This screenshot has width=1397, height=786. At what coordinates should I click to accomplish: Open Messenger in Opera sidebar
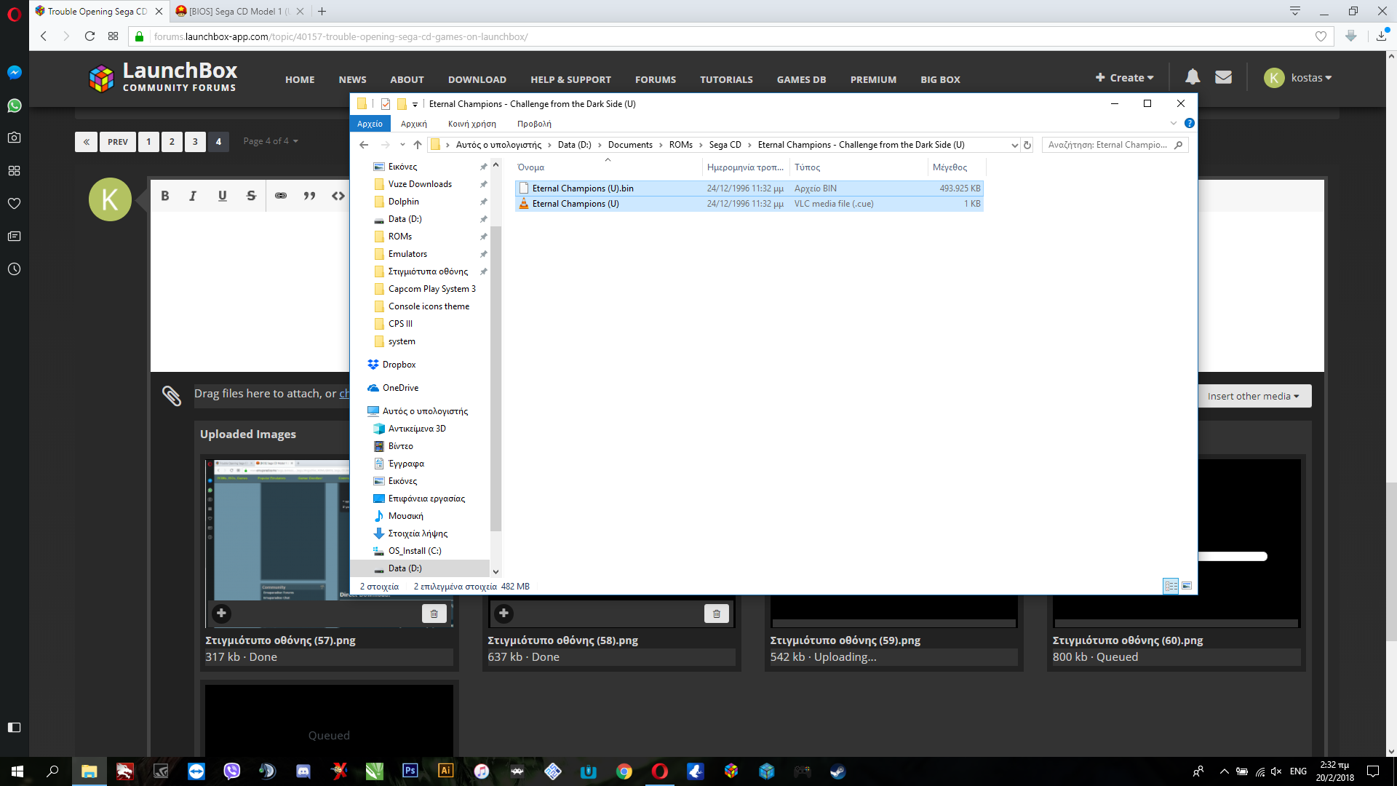[14, 72]
